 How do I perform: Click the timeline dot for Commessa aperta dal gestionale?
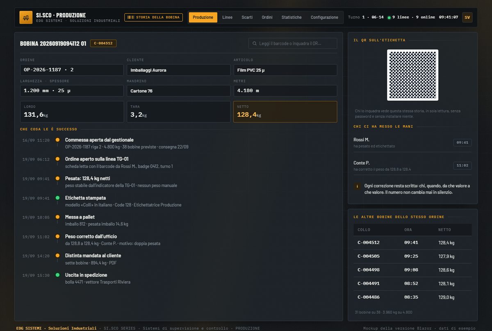[x=57, y=140]
